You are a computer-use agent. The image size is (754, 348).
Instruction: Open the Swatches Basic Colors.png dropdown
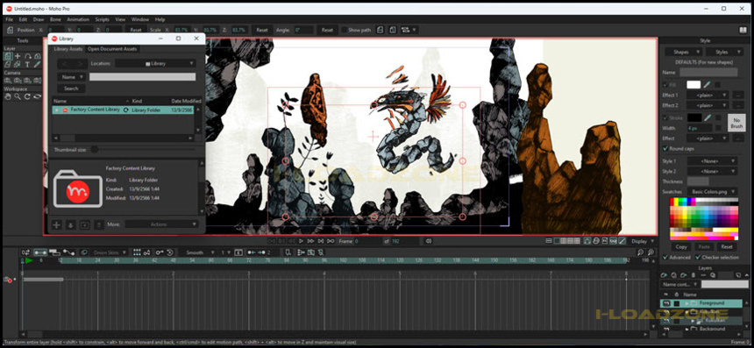(712, 191)
